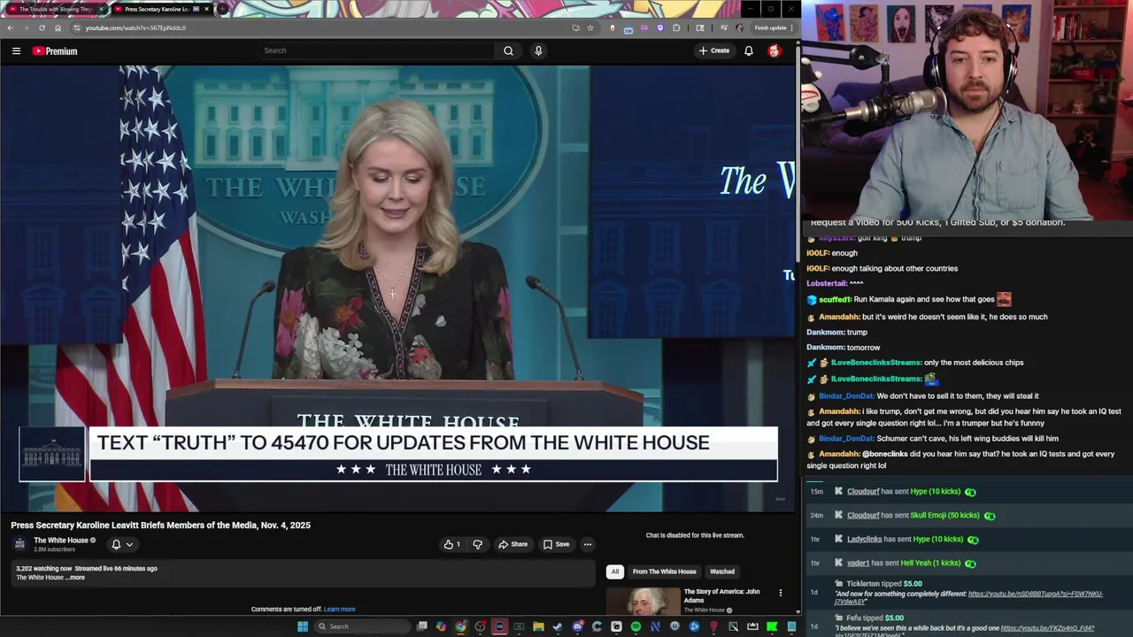
Task: Open Steam from the taskbar
Action: click(558, 626)
